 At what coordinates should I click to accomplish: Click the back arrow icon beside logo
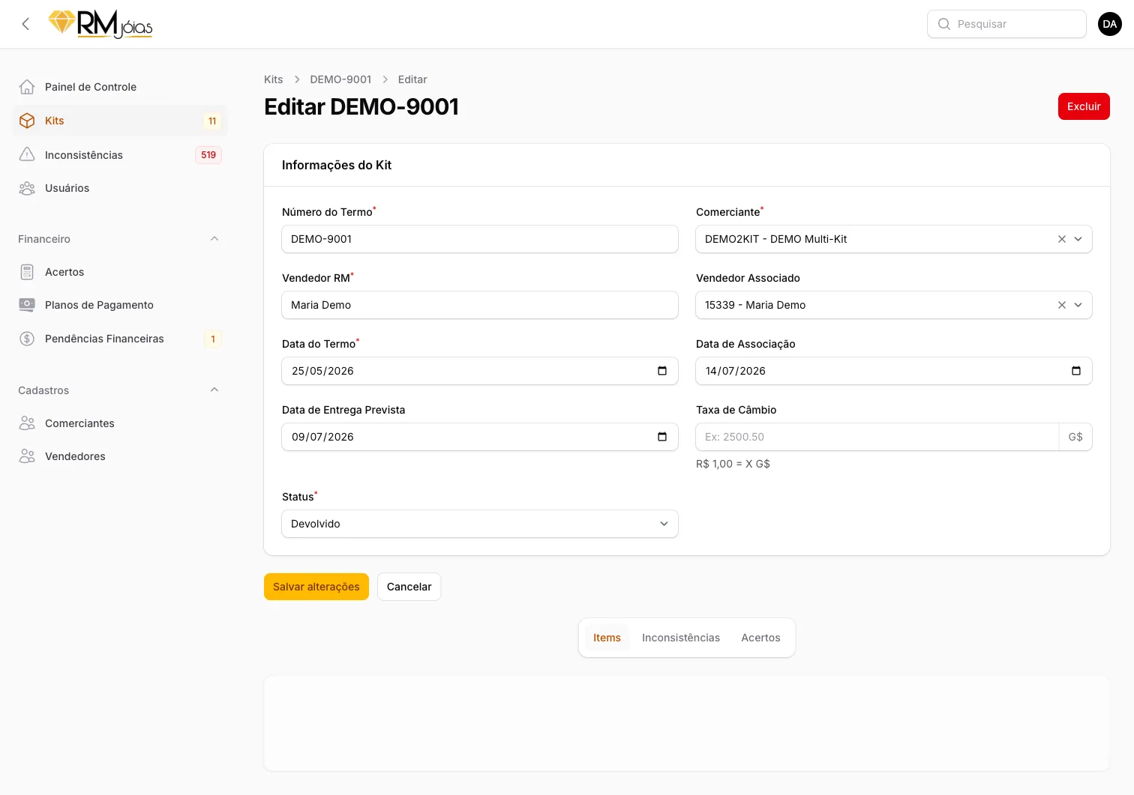tap(25, 24)
